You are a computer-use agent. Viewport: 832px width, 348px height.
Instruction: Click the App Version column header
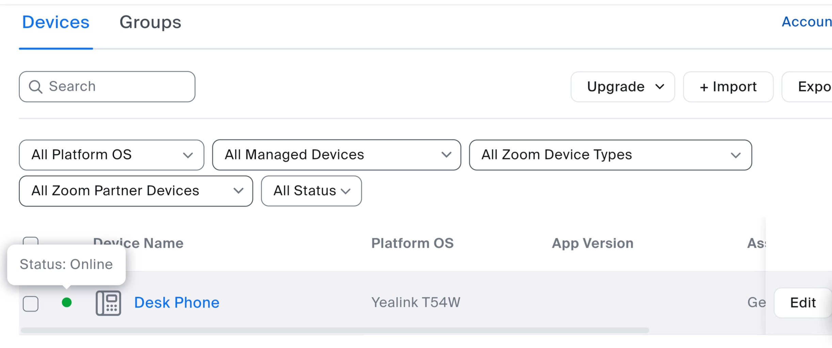point(592,243)
